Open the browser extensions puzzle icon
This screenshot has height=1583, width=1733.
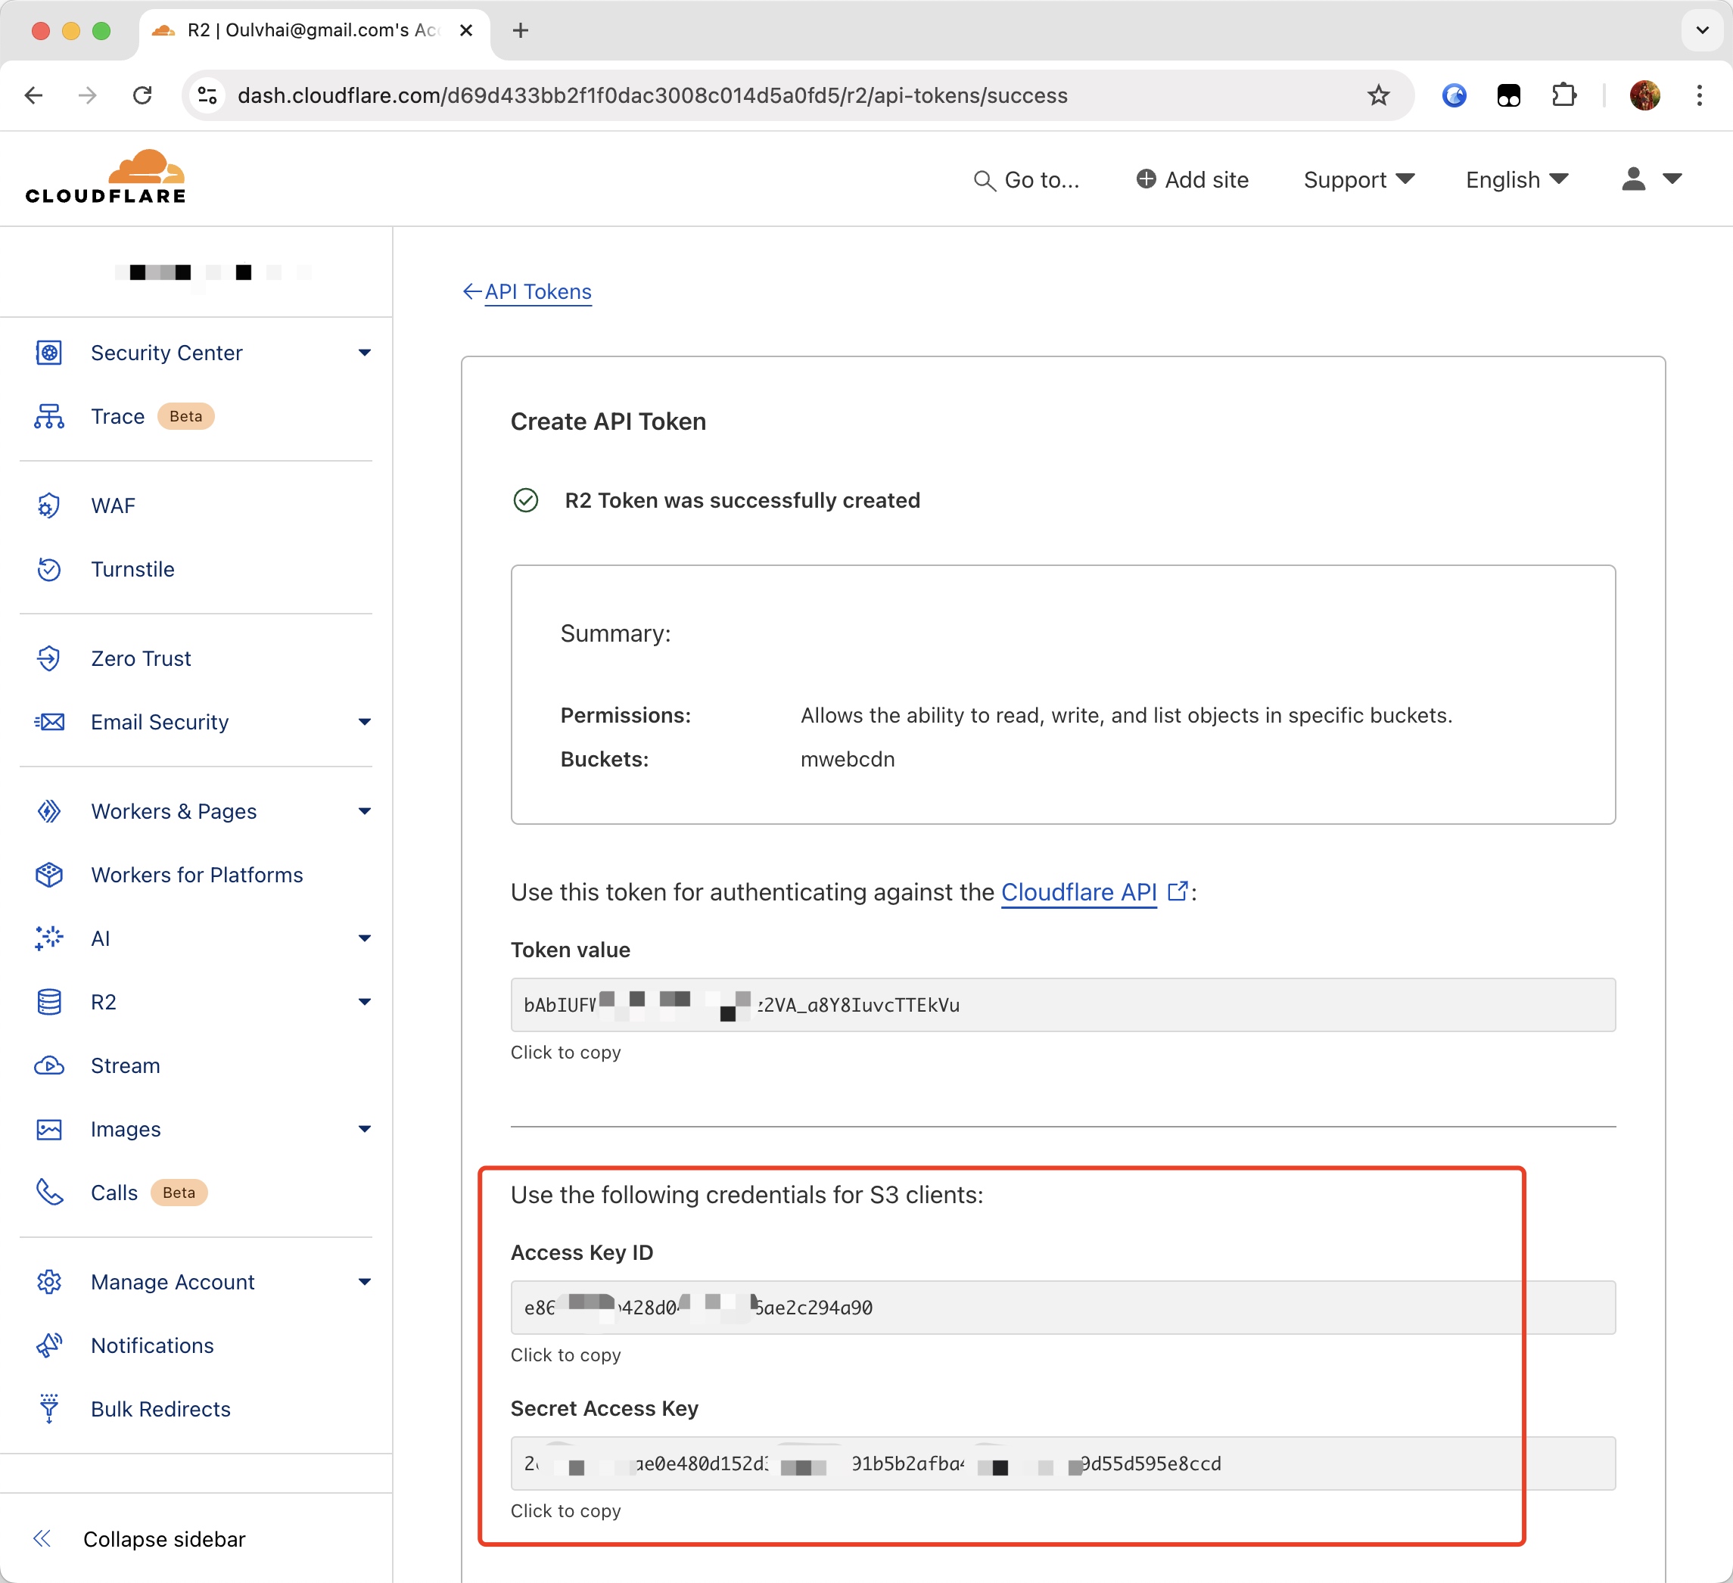(x=1563, y=95)
